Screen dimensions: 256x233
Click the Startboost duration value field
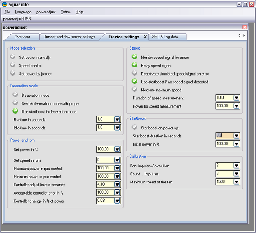tap(225, 136)
